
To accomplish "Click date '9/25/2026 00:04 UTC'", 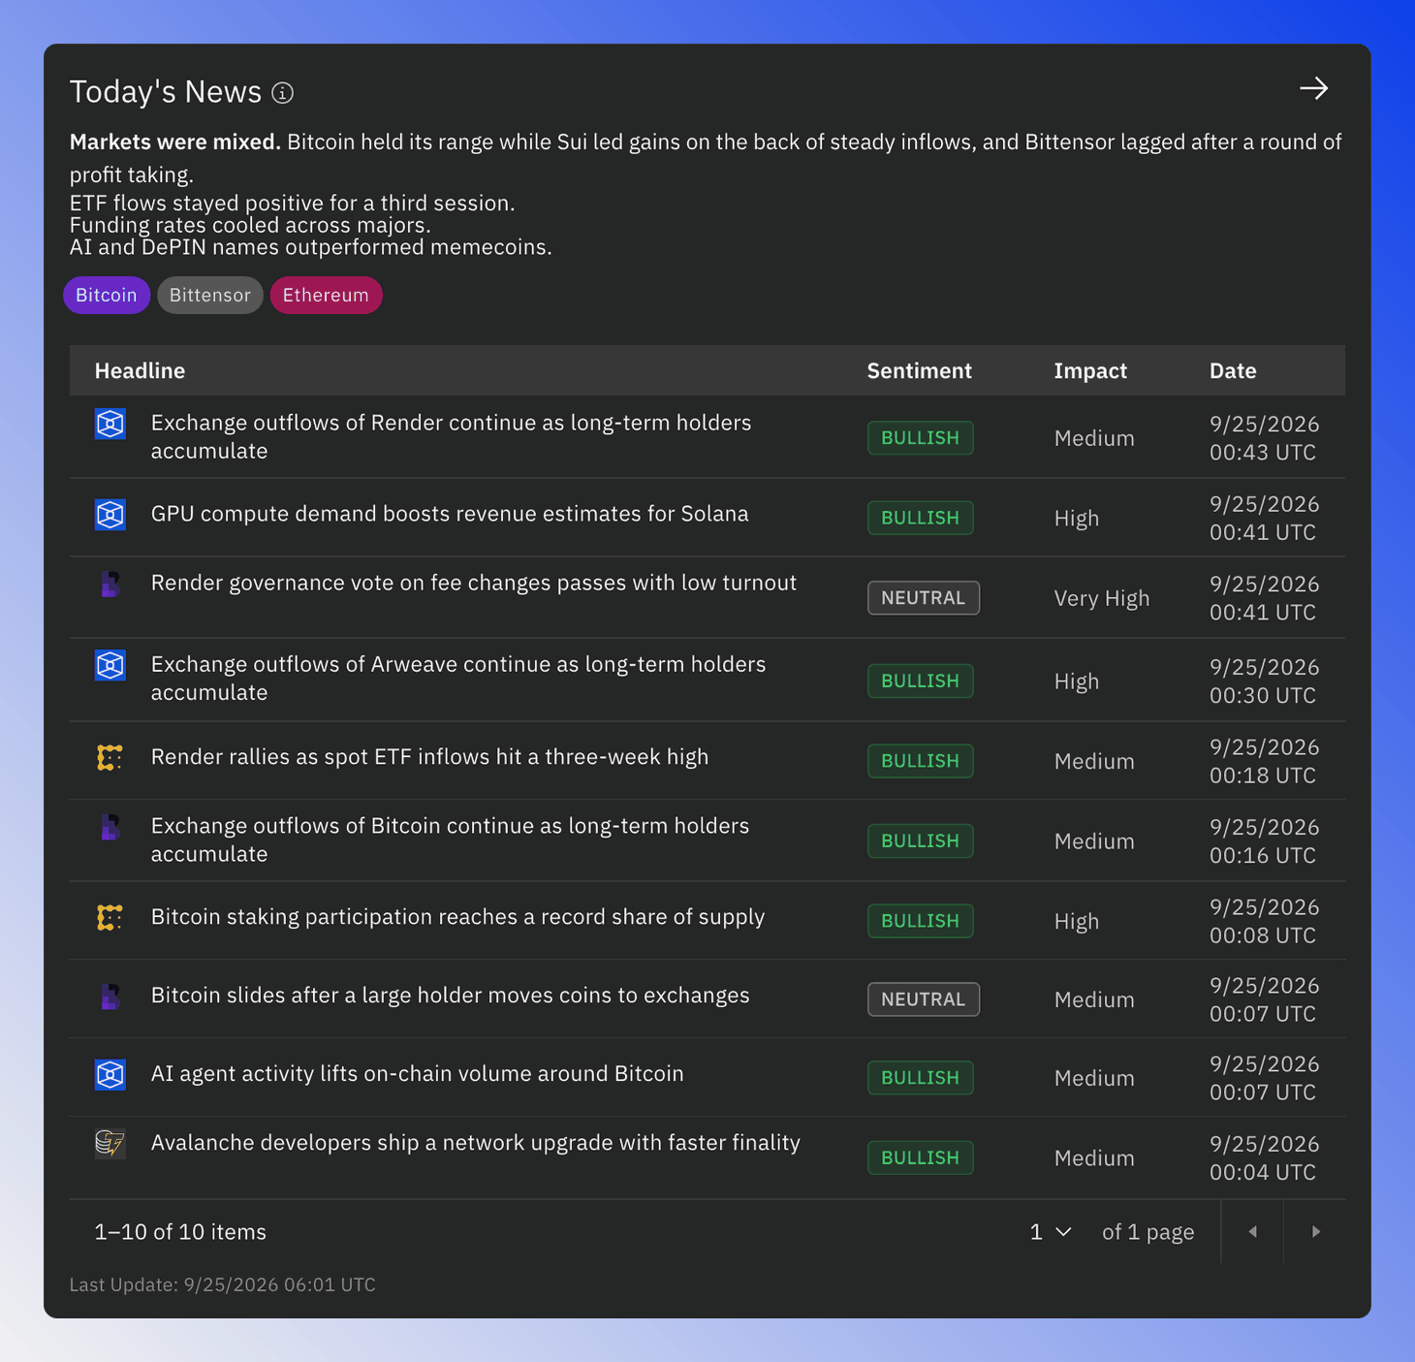I will pos(1264,1158).
